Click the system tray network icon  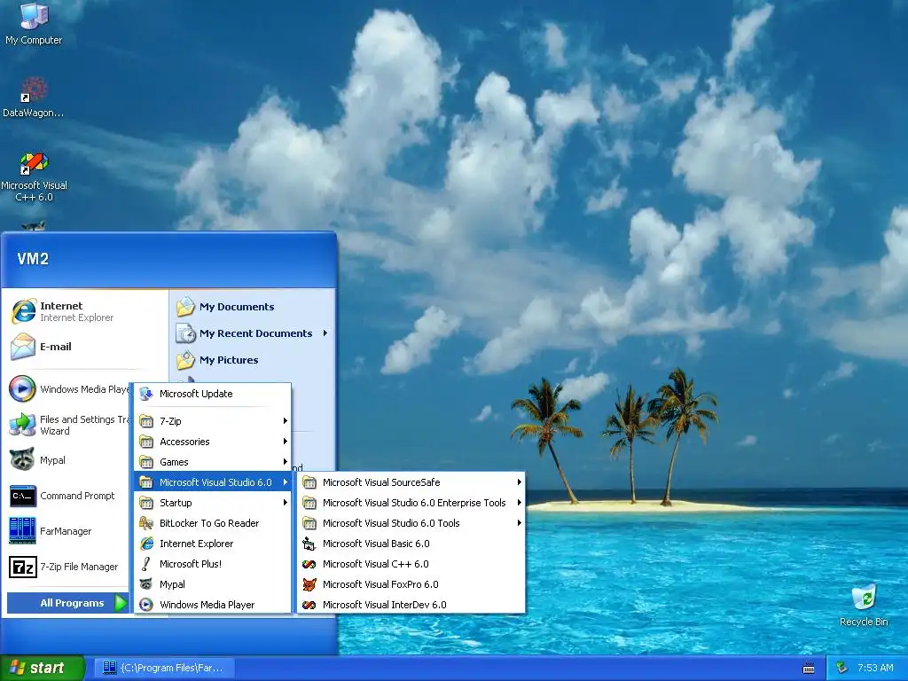click(842, 668)
